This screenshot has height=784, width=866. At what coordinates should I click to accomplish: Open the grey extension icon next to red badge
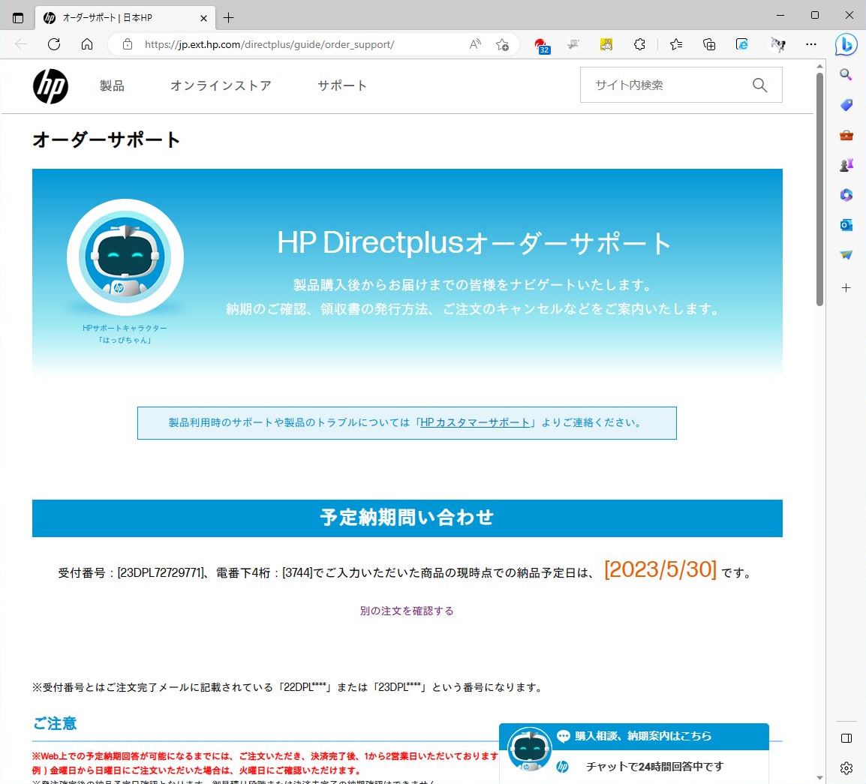pyautogui.click(x=573, y=44)
